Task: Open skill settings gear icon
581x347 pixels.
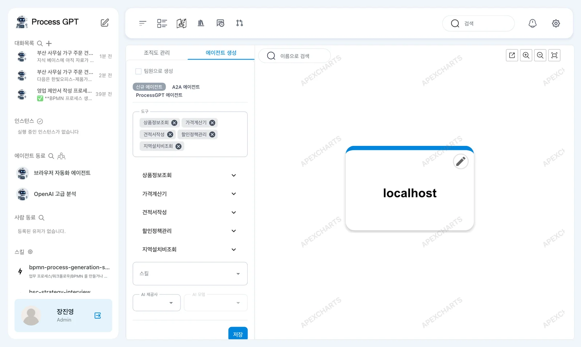Action: (x=31, y=252)
